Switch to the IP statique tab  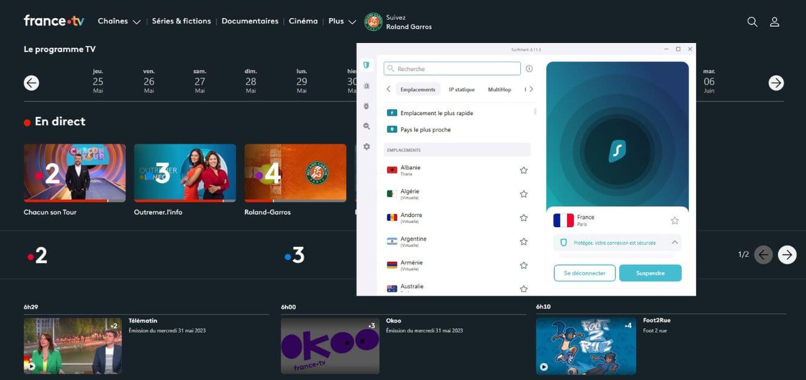[462, 90]
